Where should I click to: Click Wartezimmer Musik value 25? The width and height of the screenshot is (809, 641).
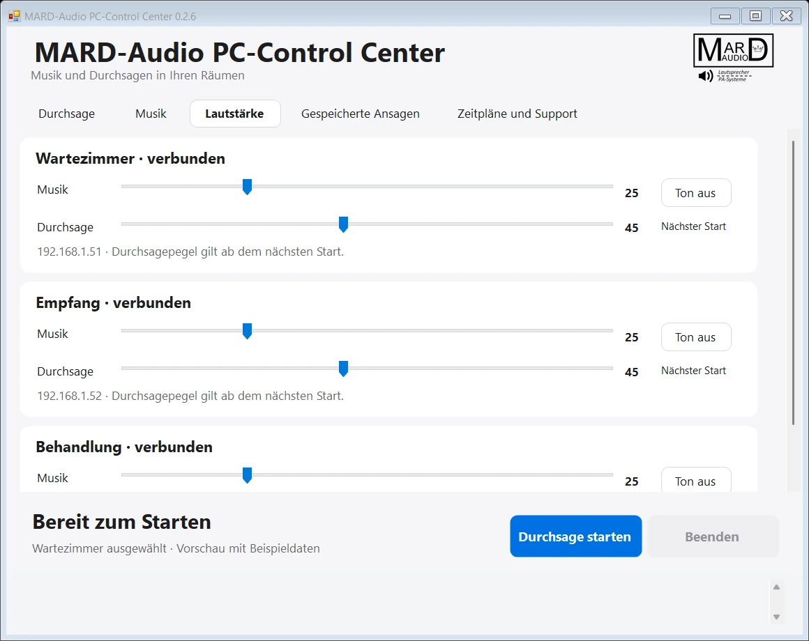(x=632, y=193)
